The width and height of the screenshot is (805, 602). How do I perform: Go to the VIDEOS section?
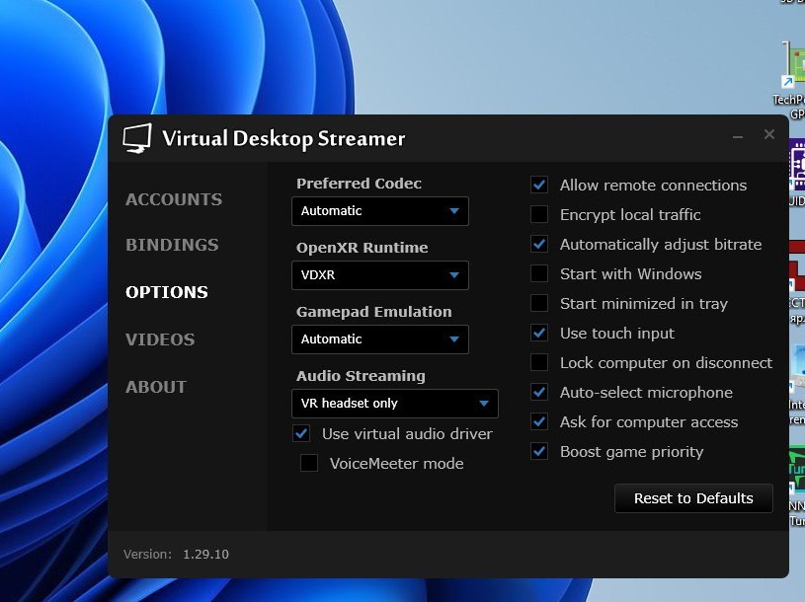point(160,339)
